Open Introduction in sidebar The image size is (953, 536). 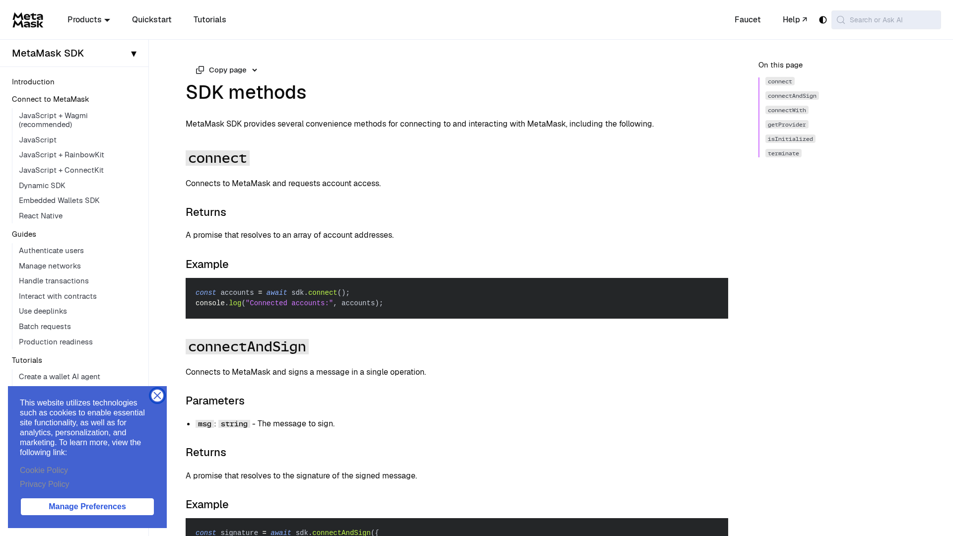(x=33, y=82)
